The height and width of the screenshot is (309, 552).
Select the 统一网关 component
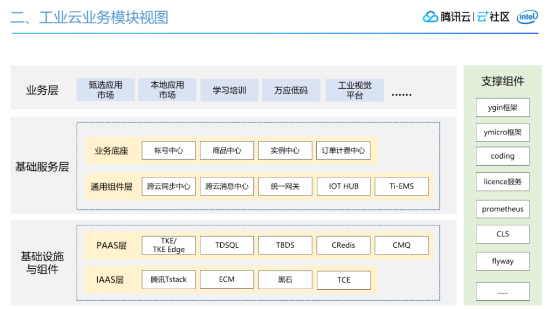[285, 187]
